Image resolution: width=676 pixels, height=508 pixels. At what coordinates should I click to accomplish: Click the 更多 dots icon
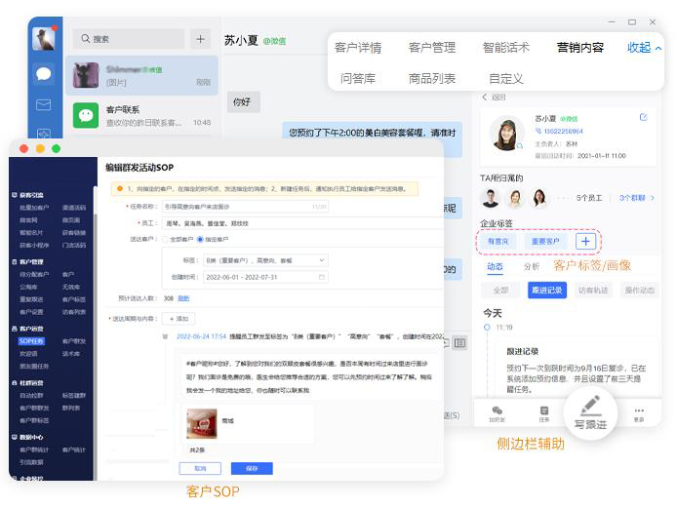(639, 413)
